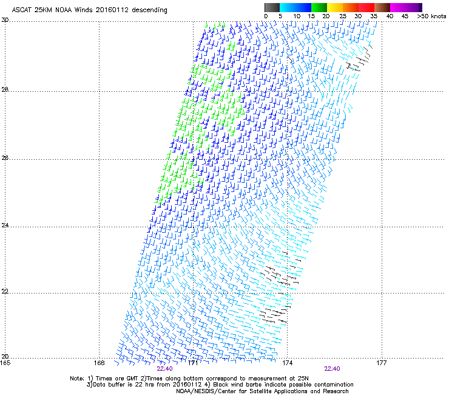Click the legend value '25'

343,16
